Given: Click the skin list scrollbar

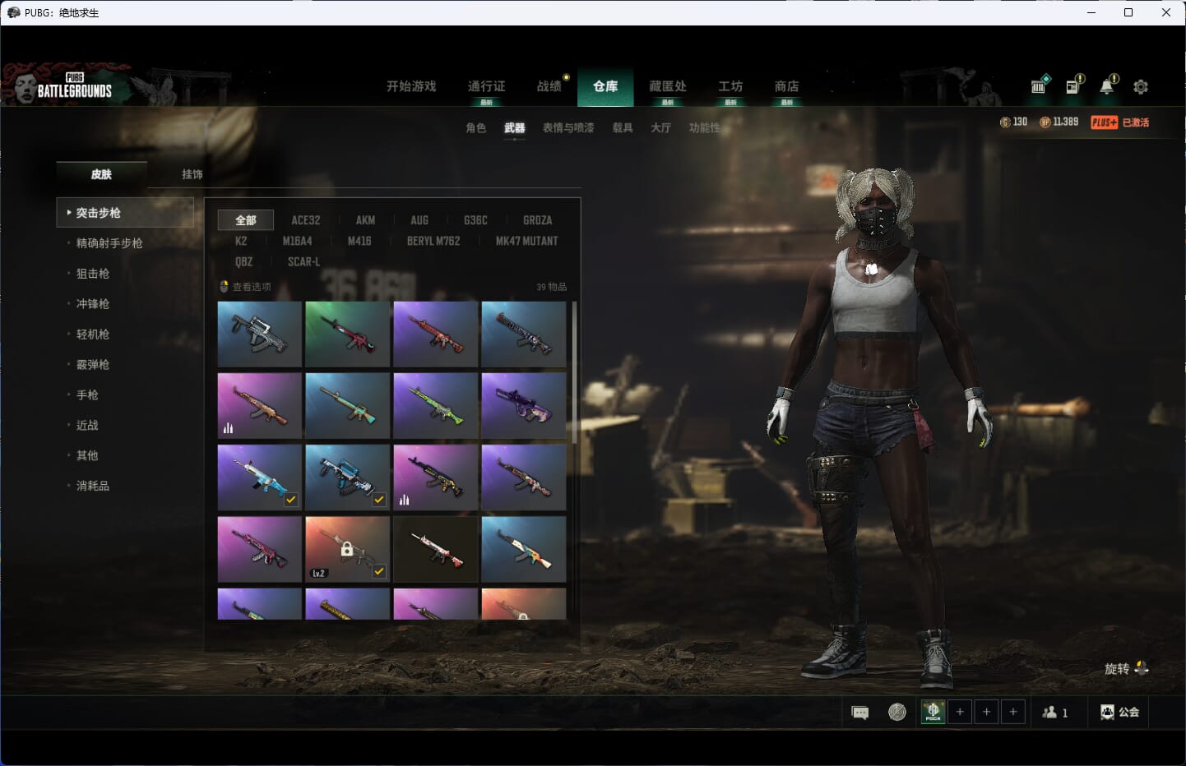Looking at the screenshot, I should [x=574, y=372].
